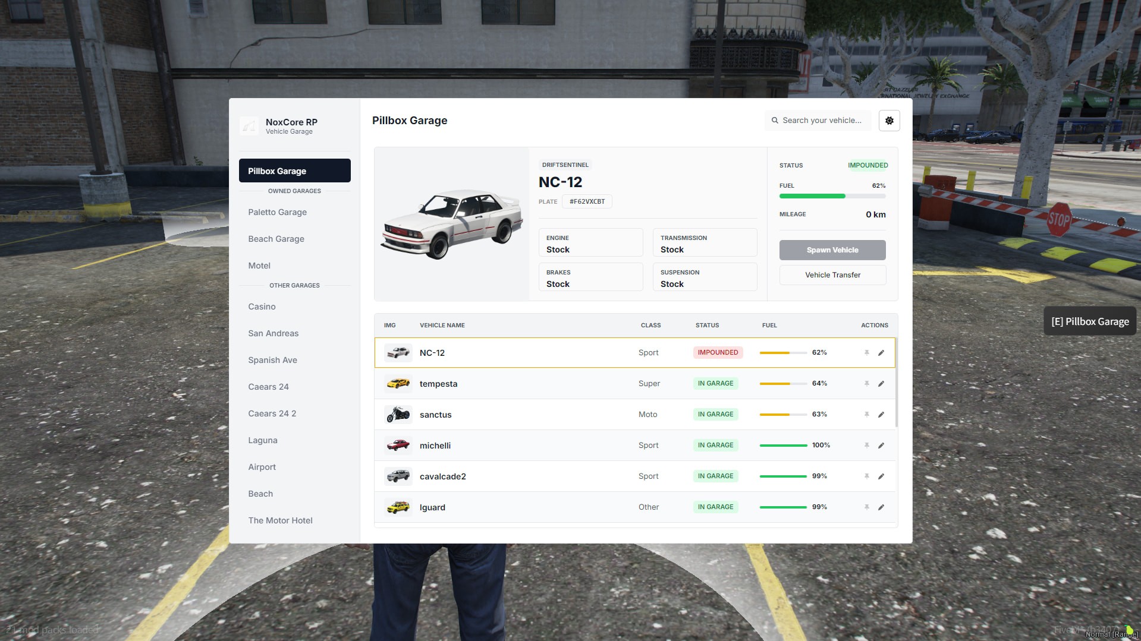The height and width of the screenshot is (641, 1141).
Task: Open garage settings gear icon
Action: (x=889, y=121)
